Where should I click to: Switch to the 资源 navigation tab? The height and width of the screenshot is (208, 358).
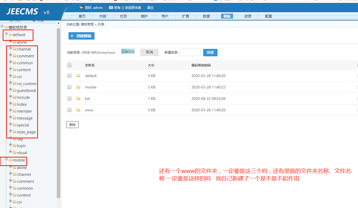[x=248, y=16]
